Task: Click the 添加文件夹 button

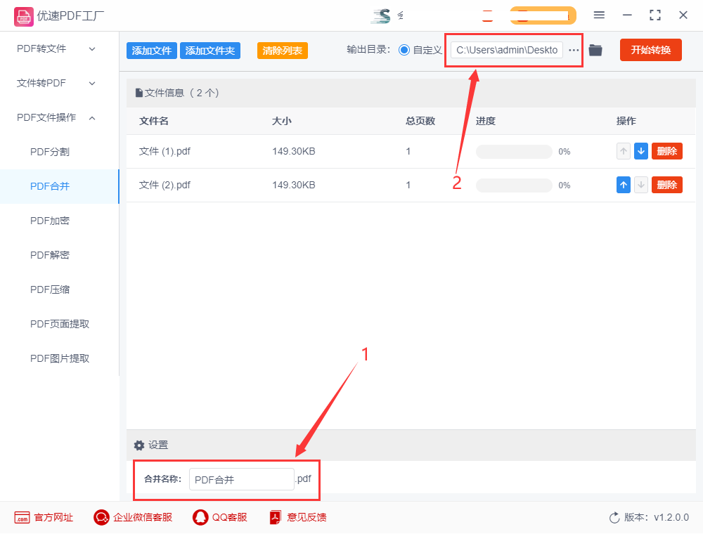Action: (209, 51)
